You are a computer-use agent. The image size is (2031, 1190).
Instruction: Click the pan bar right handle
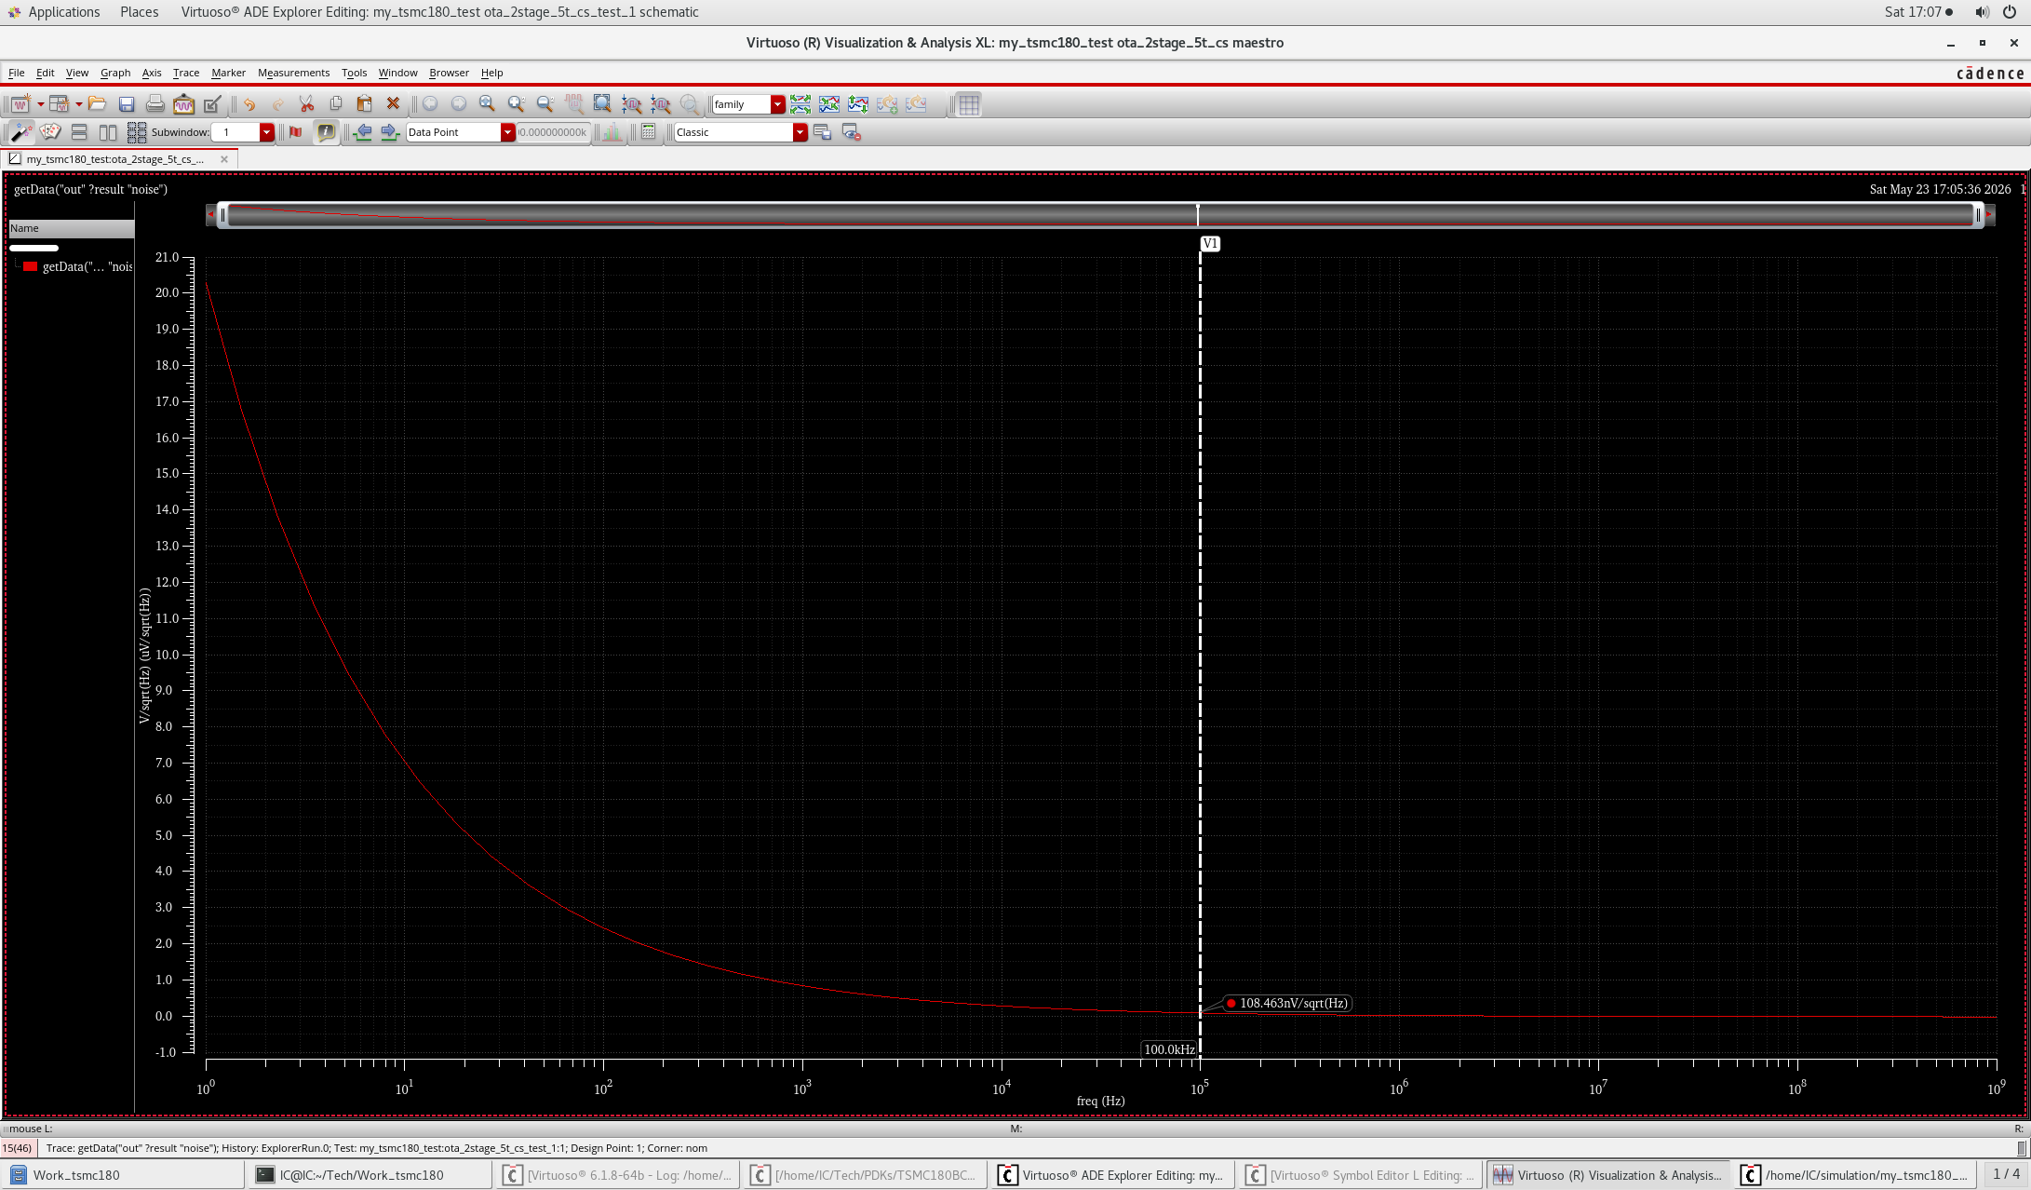coord(1978,215)
